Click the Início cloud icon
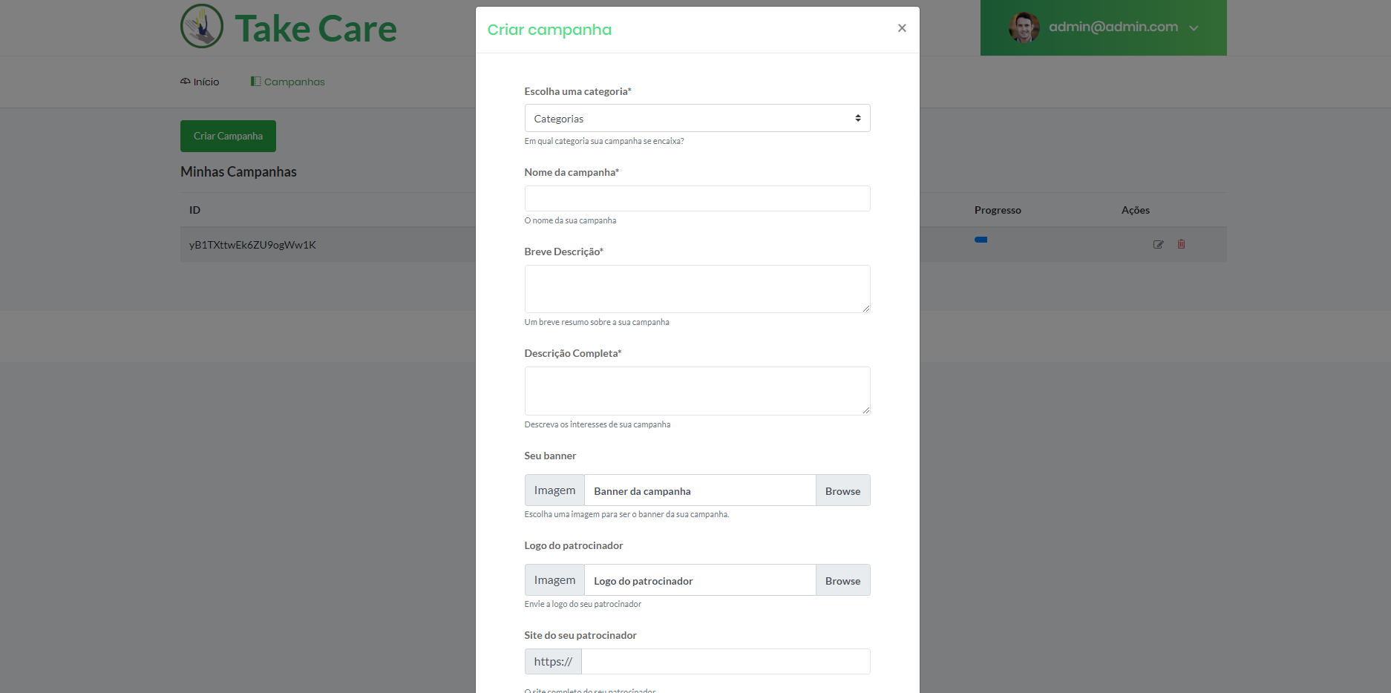Image resolution: width=1391 pixels, height=693 pixels. tap(185, 81)
